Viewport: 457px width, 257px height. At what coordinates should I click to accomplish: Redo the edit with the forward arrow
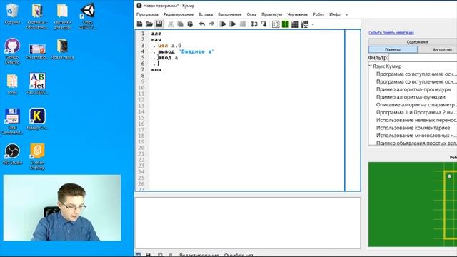coord(211,24)
